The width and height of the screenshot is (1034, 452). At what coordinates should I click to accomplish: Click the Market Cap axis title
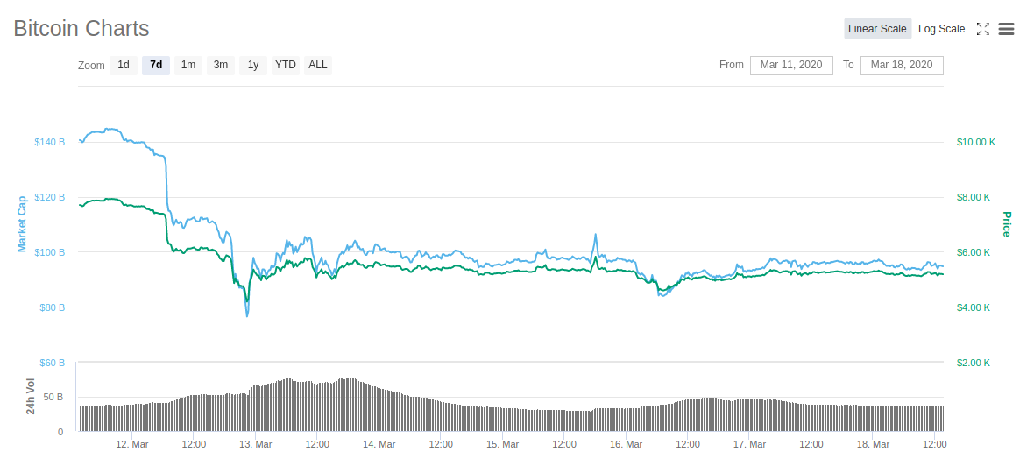tap(22, 223)
